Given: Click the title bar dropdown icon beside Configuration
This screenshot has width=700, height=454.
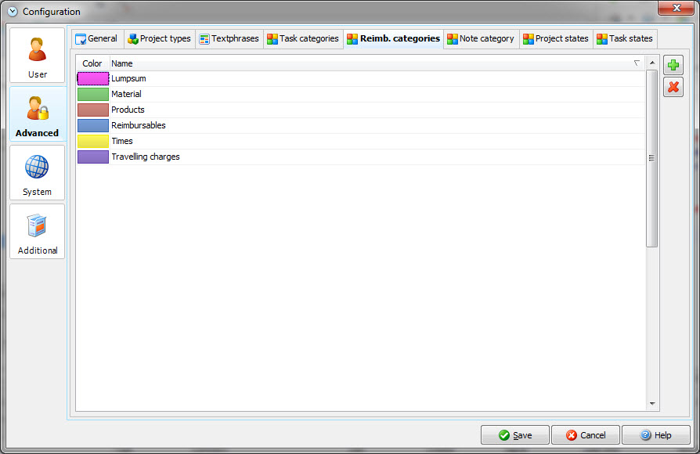Looking at the screenshot, I should (x=13, y=11).
